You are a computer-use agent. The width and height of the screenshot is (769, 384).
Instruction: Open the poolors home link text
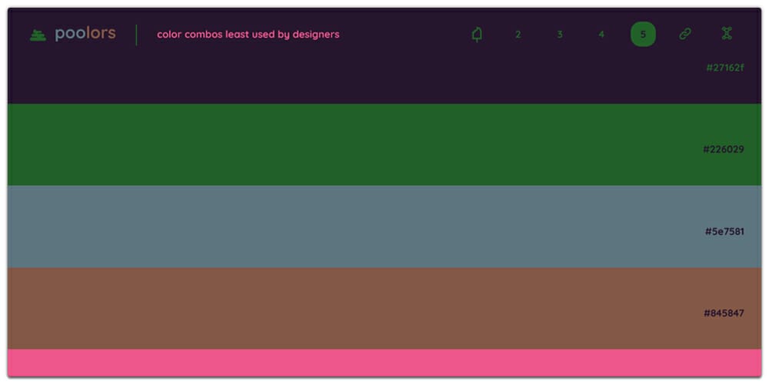pos(85,34)
